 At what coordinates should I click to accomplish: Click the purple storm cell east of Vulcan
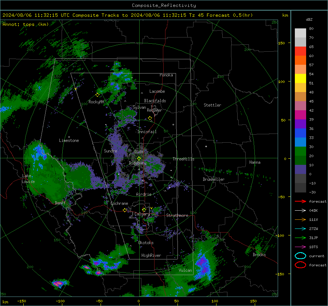pos(203,266)
